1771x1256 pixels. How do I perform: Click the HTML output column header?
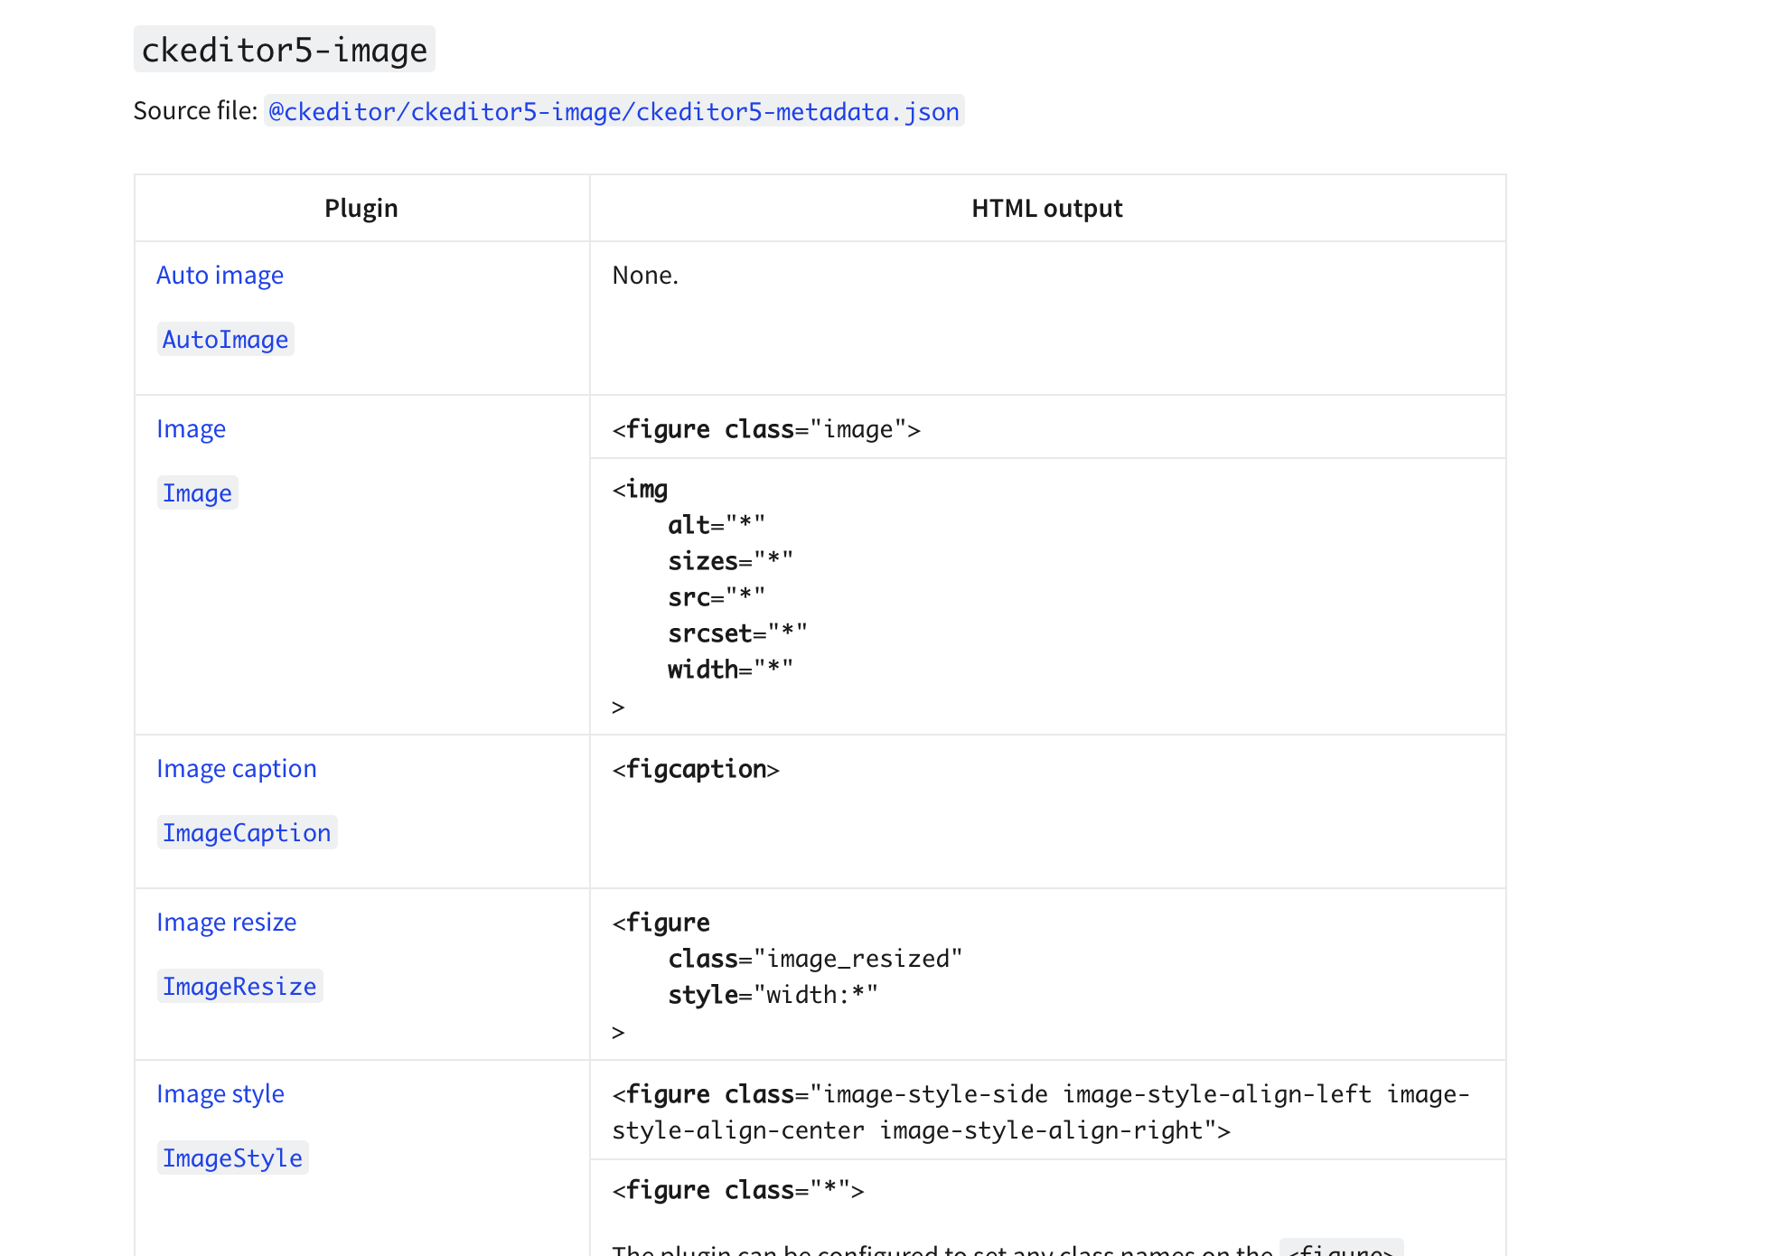coord(1046,207)
